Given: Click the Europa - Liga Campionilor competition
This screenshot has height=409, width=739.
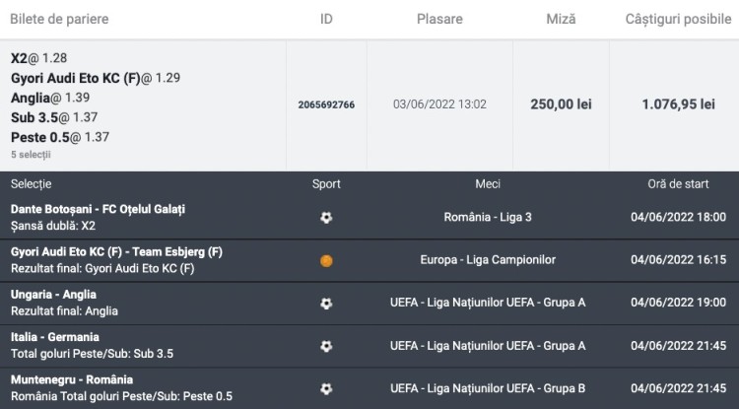Looking at the screenshot, I should tap(487, 260).
